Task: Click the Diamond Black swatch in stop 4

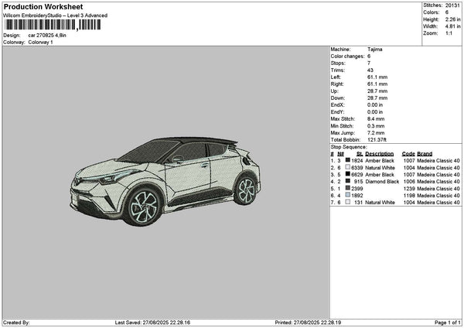Action: coord(349,181)
